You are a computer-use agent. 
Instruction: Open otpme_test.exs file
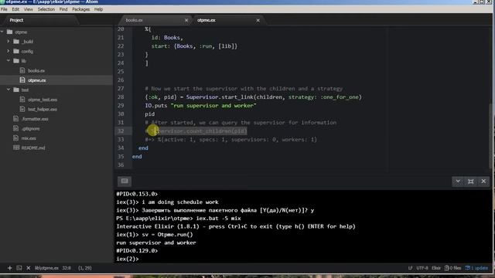tap(43, 100)
